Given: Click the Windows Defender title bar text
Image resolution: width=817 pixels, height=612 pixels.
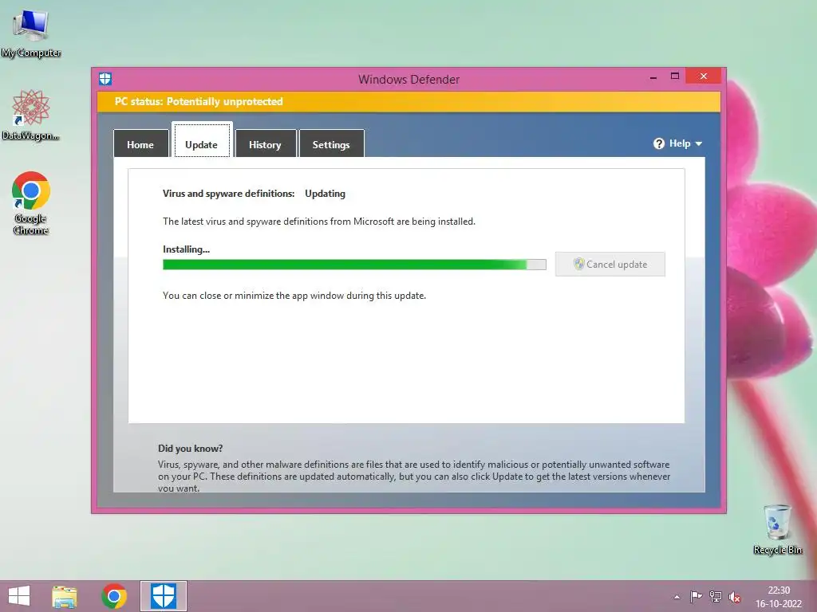Looking at the screenshot, I should click(409, 80).
